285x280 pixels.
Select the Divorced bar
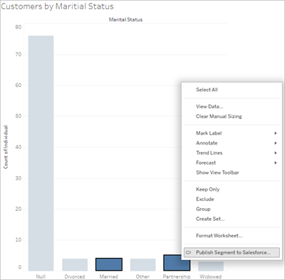[x=75, y=265]
